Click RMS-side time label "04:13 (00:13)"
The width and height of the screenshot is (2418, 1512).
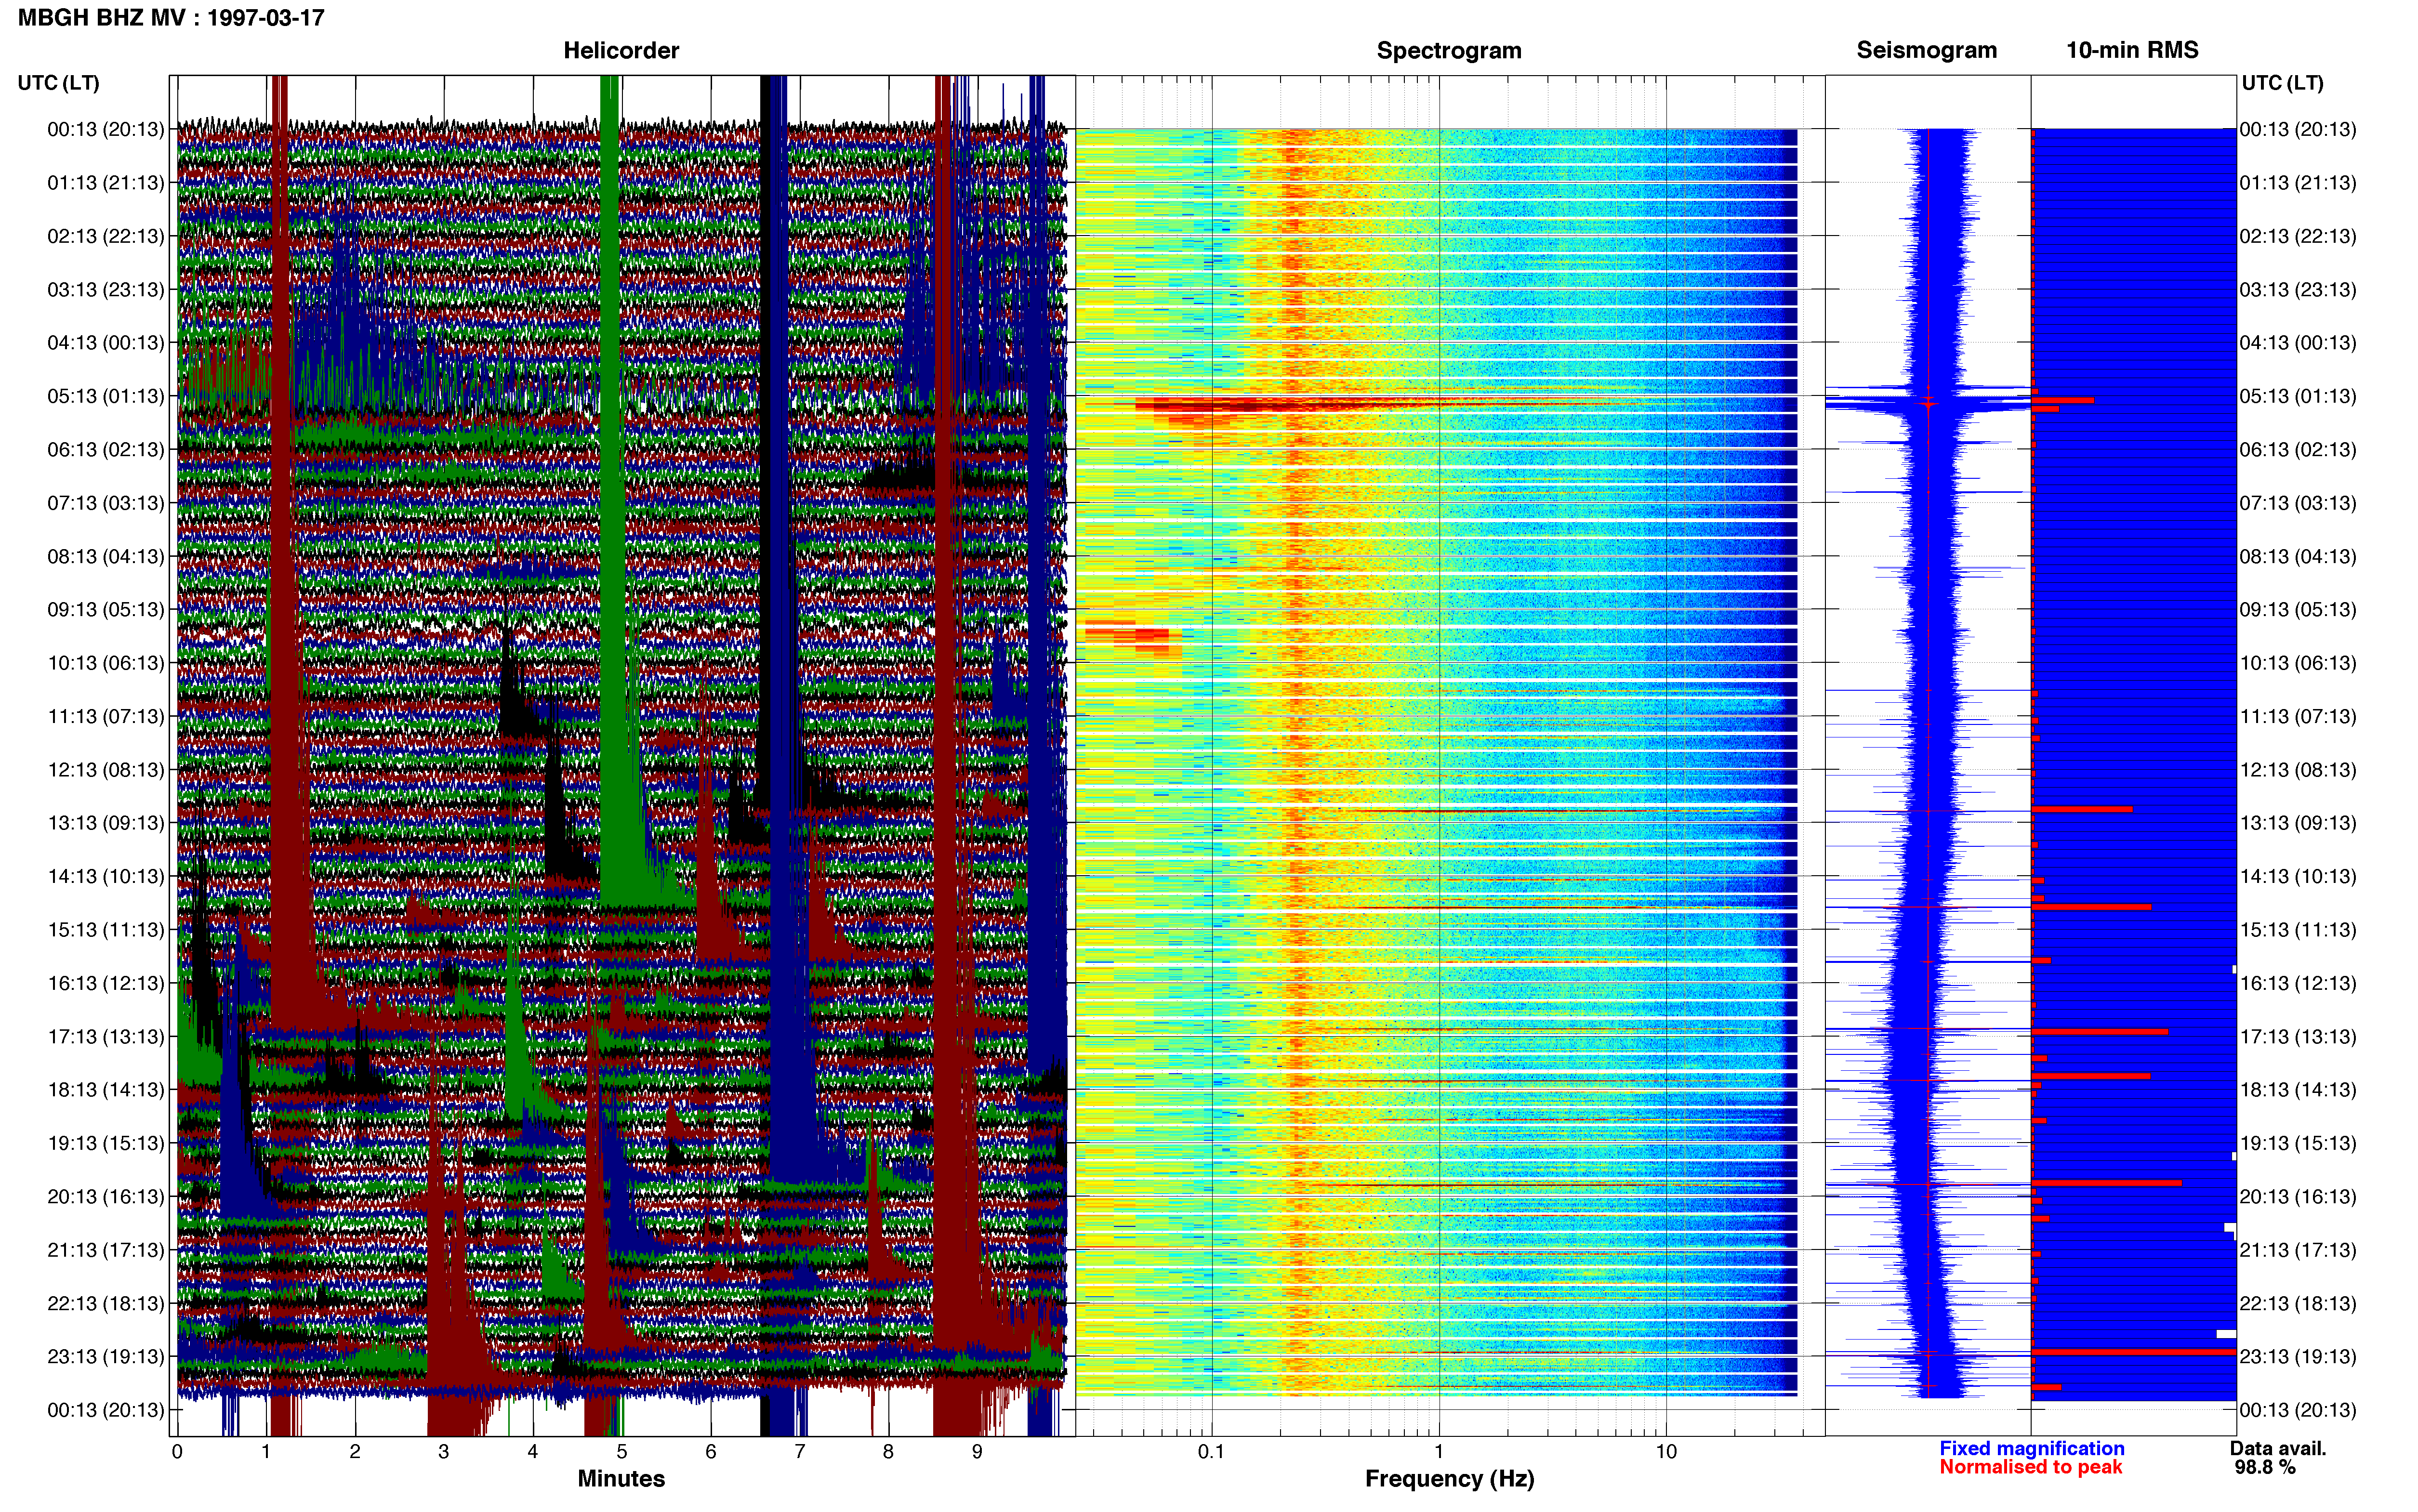click(x=2298, y=342)
